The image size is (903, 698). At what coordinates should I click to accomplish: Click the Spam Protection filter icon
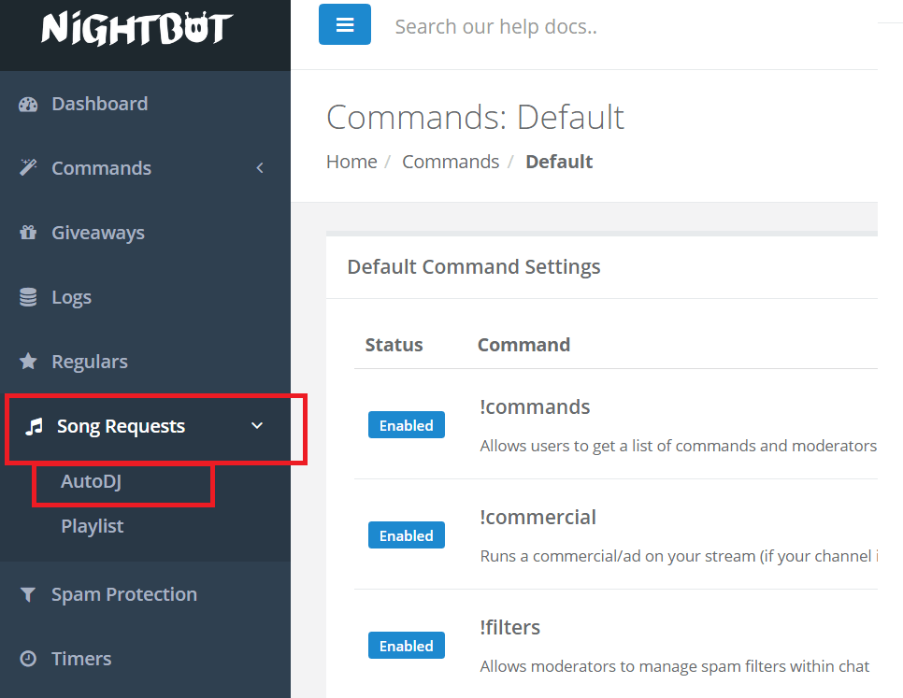(28, 594)
